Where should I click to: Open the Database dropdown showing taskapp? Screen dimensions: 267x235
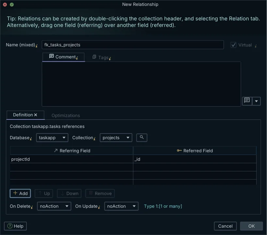[52, 138]
